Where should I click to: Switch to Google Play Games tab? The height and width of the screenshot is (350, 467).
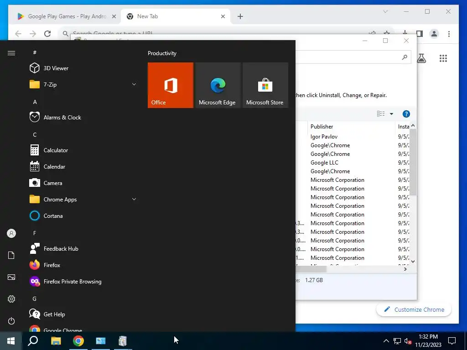point(65,16)
